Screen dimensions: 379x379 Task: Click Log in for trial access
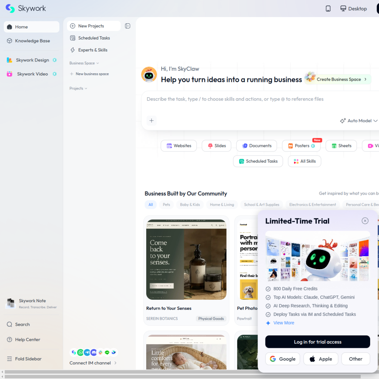point(318,342)
